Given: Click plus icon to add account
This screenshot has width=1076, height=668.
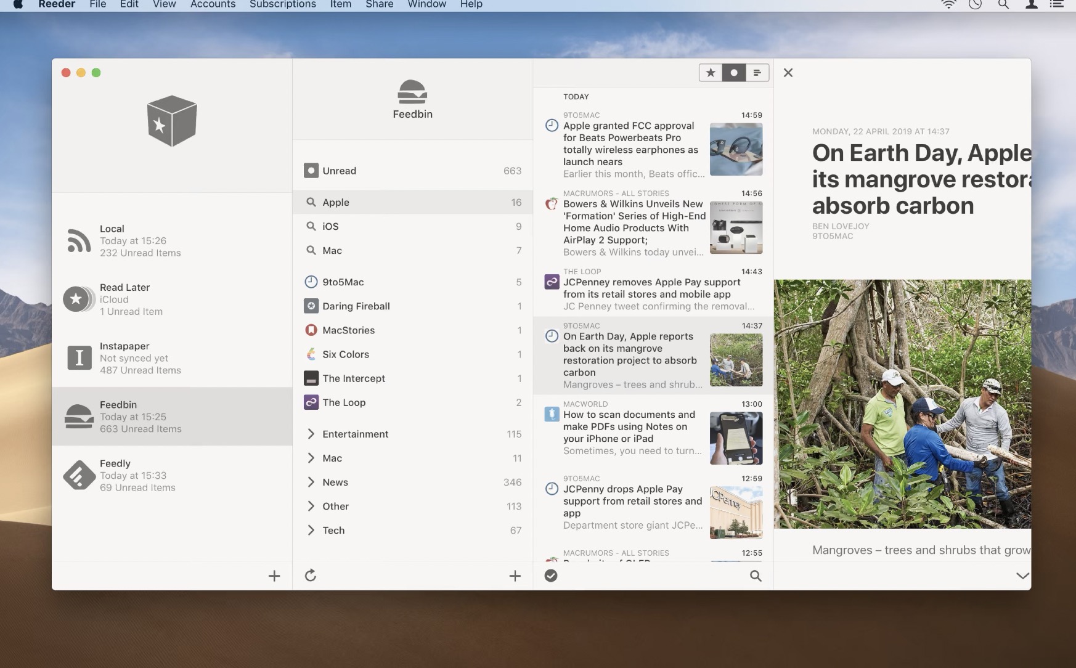Looking at the screenshot, I should 274,576.
